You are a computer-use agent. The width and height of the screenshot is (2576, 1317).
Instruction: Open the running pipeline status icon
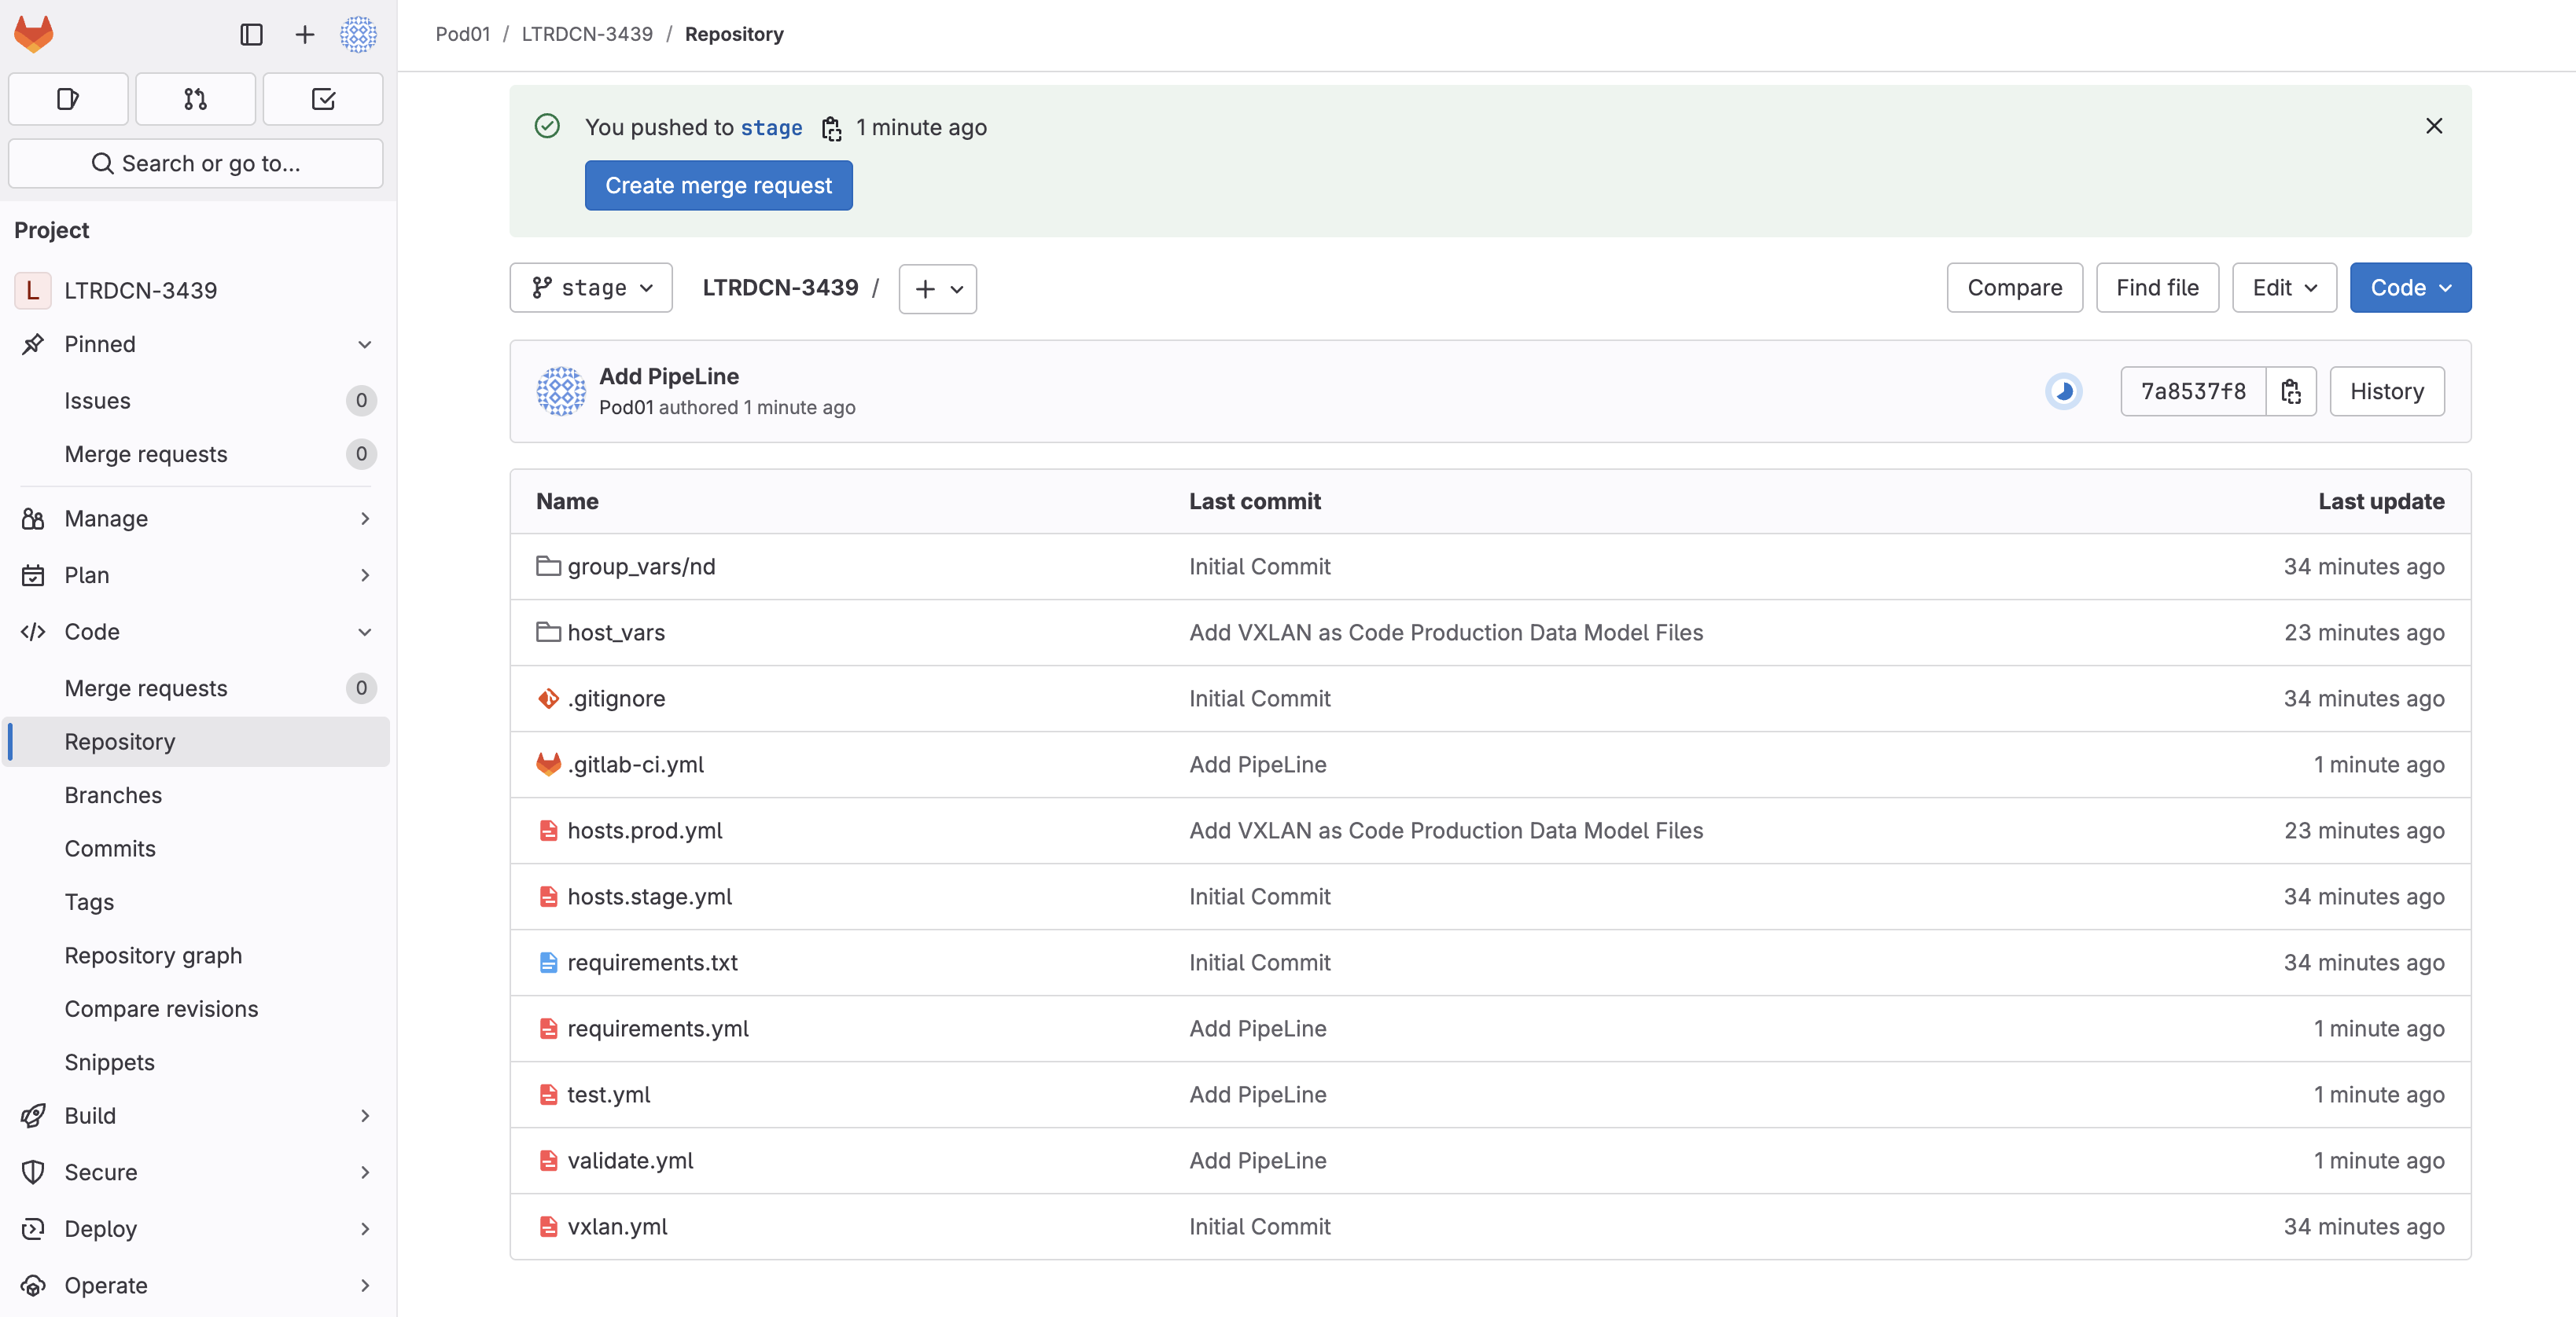coord(2063,391)
